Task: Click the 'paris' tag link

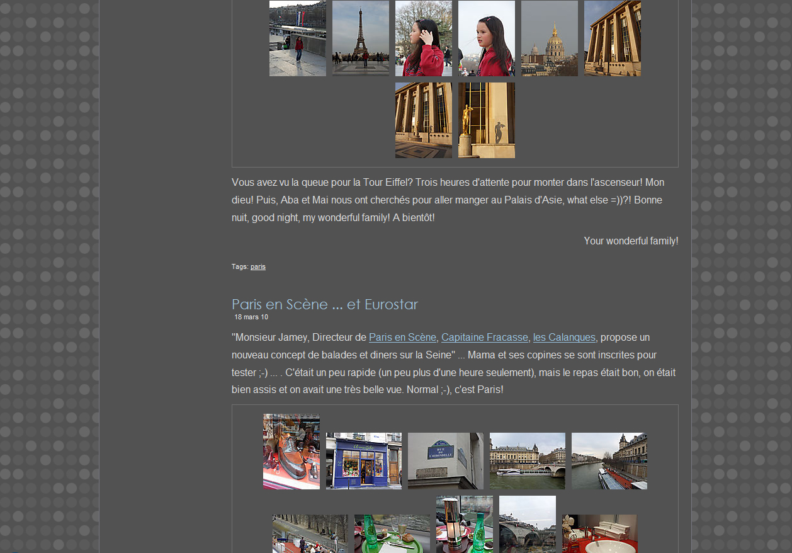Action: point(258,266)
